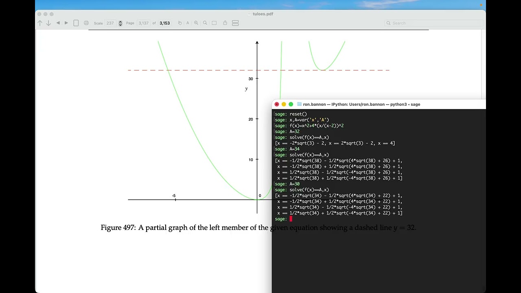The image size is (521, 293).
Task: Click the Page number field 3,137
Action: [144, 23]
